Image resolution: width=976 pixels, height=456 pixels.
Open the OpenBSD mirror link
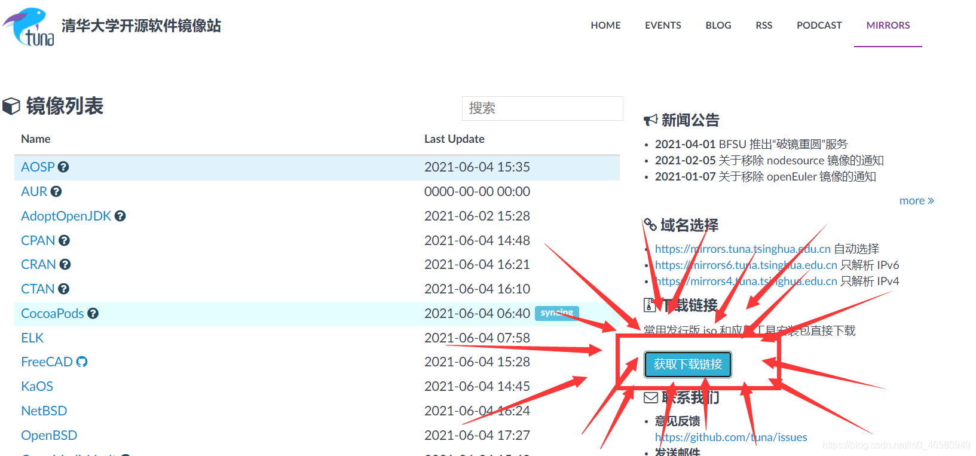click(x=49, y=436)
